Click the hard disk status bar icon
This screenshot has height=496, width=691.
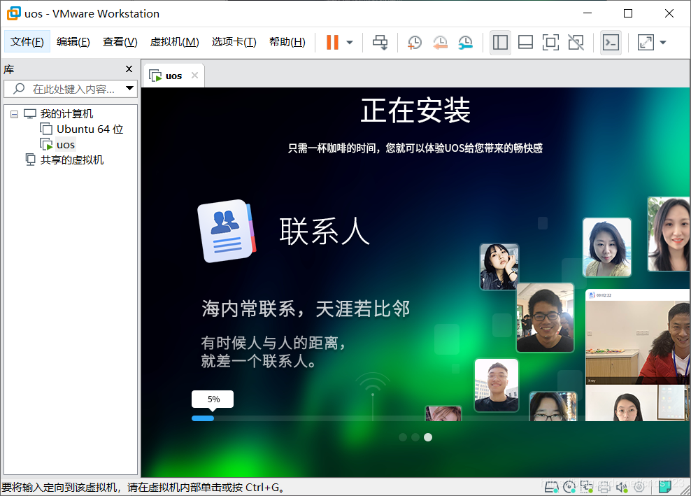[x=551, y=487]
